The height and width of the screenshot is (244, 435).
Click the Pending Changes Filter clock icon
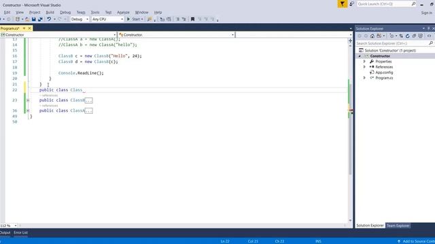391,36
